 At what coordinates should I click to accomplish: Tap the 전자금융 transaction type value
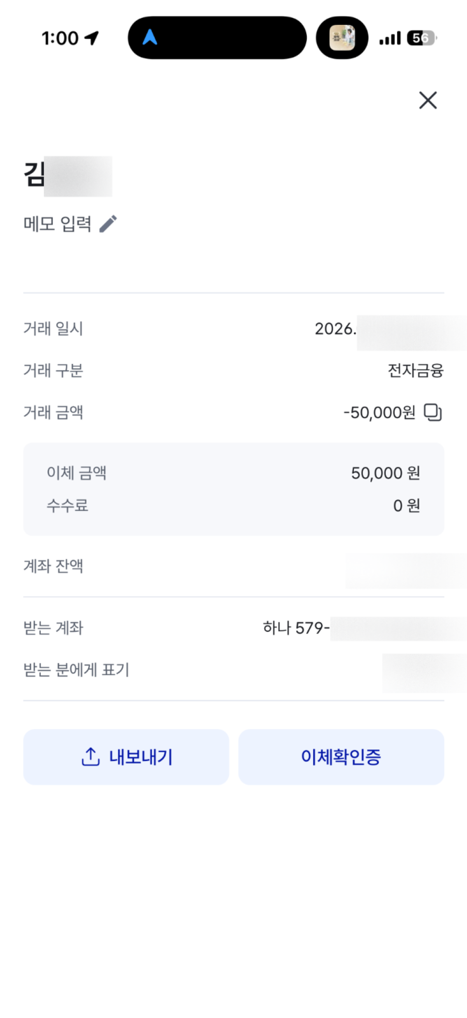point(416,371)
